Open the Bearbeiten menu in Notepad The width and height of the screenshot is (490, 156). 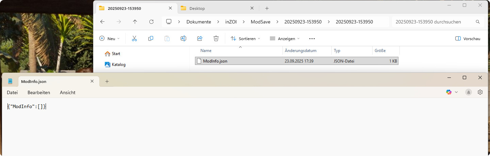tap(39, 92)
